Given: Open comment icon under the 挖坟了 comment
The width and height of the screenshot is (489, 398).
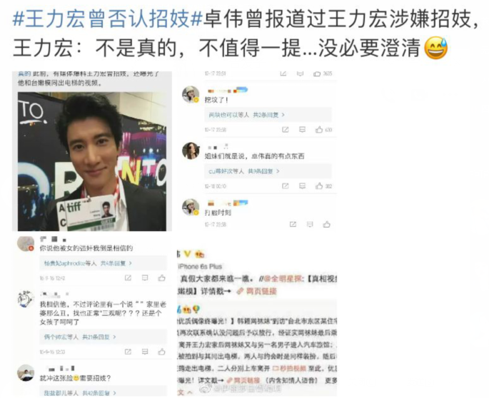Looking at the screenshot, I should tap(302, 129).
